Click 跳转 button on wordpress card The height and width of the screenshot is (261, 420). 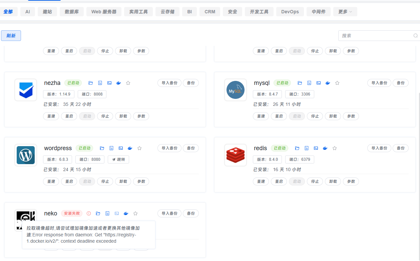[x=118, y=159]
